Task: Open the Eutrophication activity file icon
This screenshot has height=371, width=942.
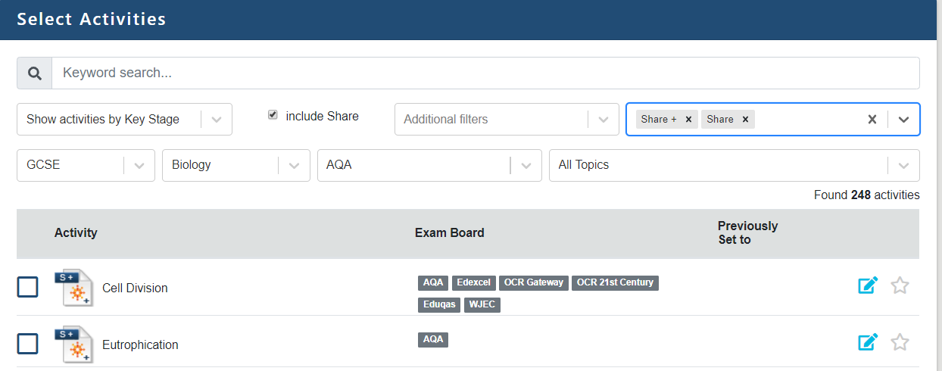Action: point(74,344)
